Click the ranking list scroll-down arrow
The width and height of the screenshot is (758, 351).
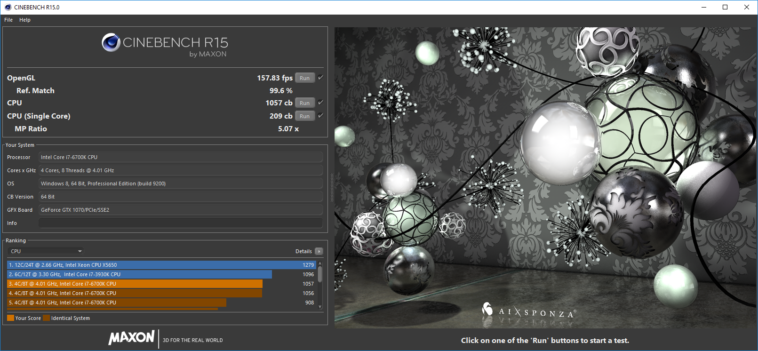[x=320, y=307]
